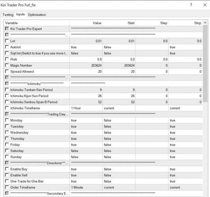Check the Risk parameter checkbox
The width and height of the screenshot is (210, 197).
[x=7, y=59]
